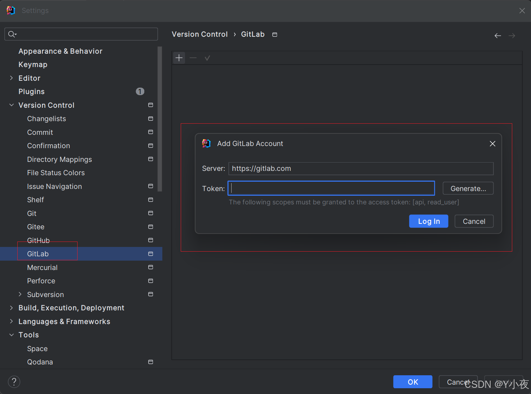Open File Status Colors settings

56,173
